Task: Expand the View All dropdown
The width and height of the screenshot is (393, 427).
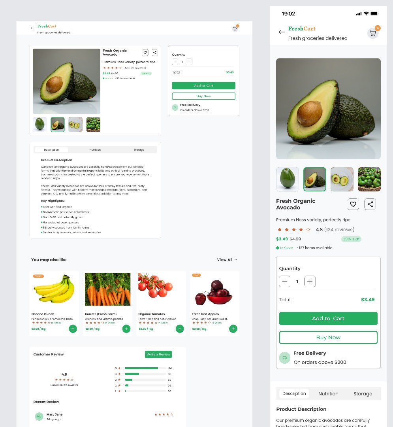Action: 227,260
